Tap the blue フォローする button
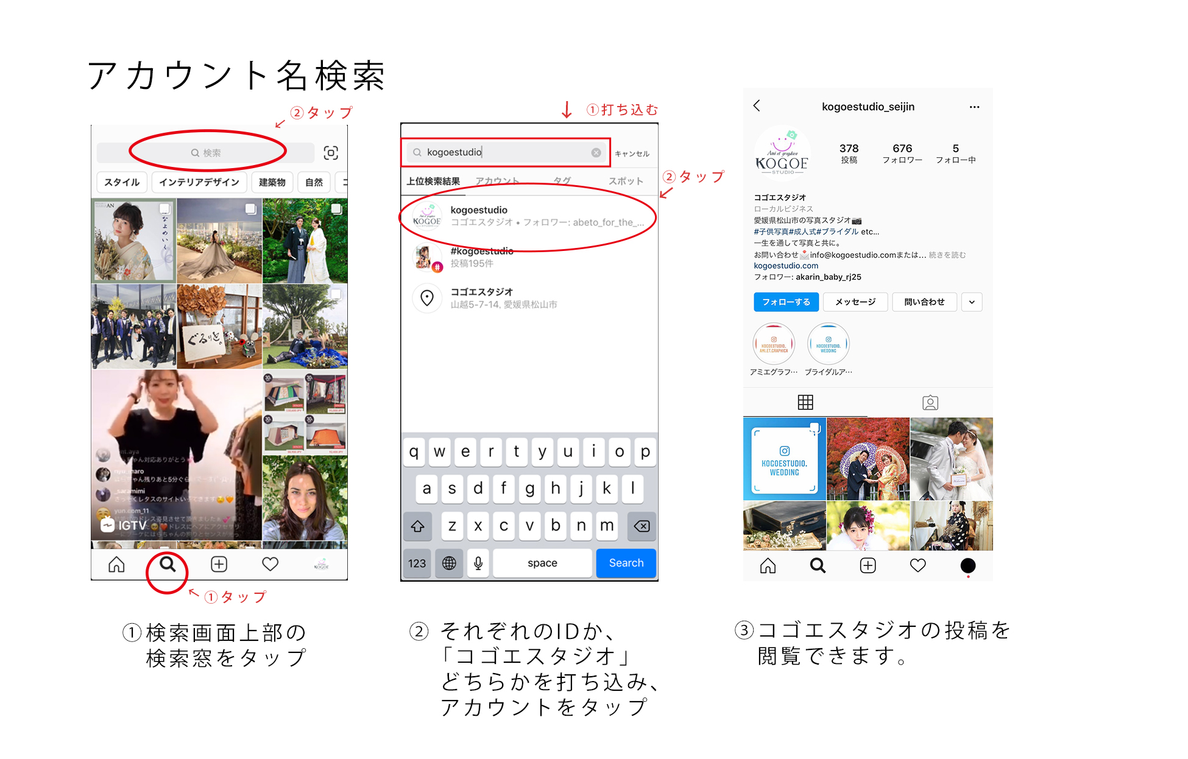Image resolution: width=1188 pixels, height=759 pixels. coord(786,302)
